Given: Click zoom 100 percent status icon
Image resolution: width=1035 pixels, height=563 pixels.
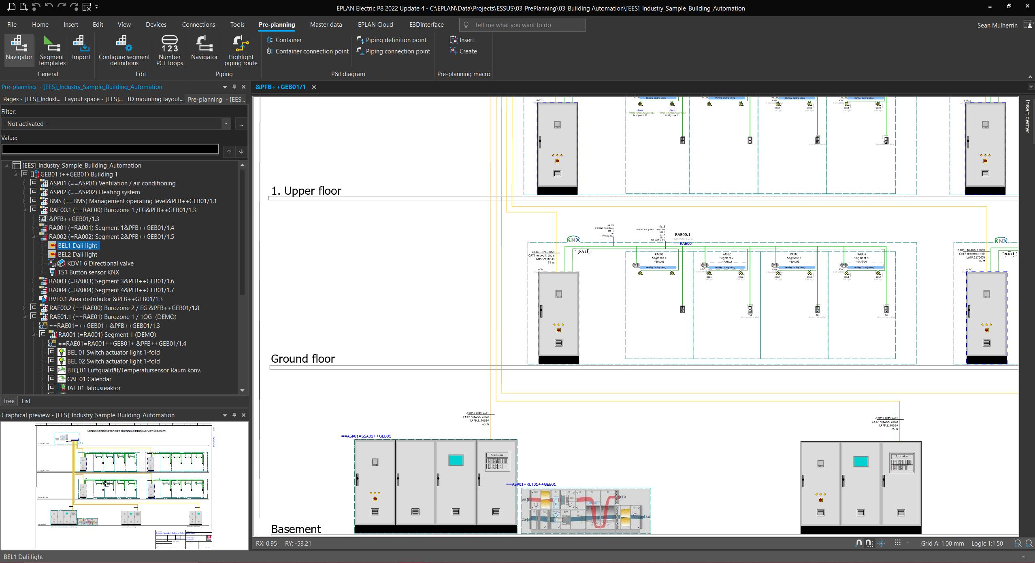Looking at the screenshot, I should pyautogui.click(x=1029, y=544).
